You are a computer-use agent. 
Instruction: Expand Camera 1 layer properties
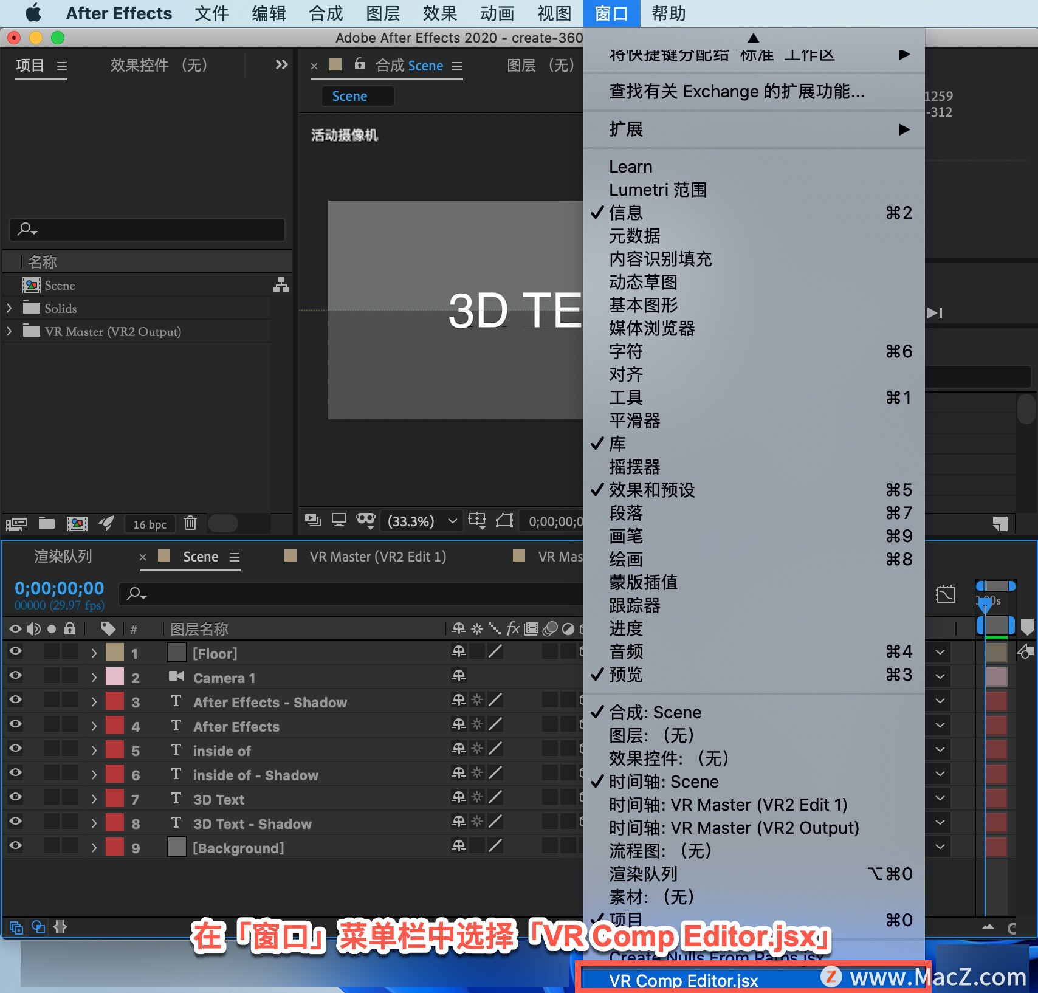pos(94,678)
